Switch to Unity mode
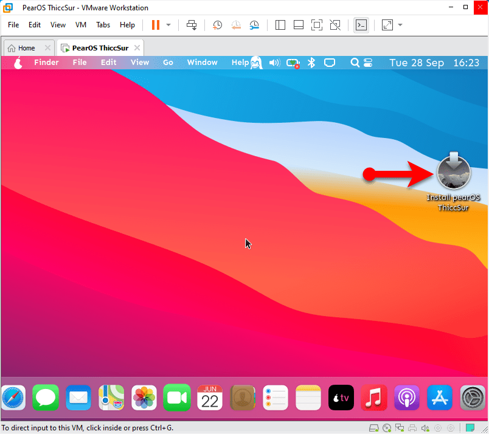This screenshot has height=434, width=489. pyautogui.click(x=335, y=25)
